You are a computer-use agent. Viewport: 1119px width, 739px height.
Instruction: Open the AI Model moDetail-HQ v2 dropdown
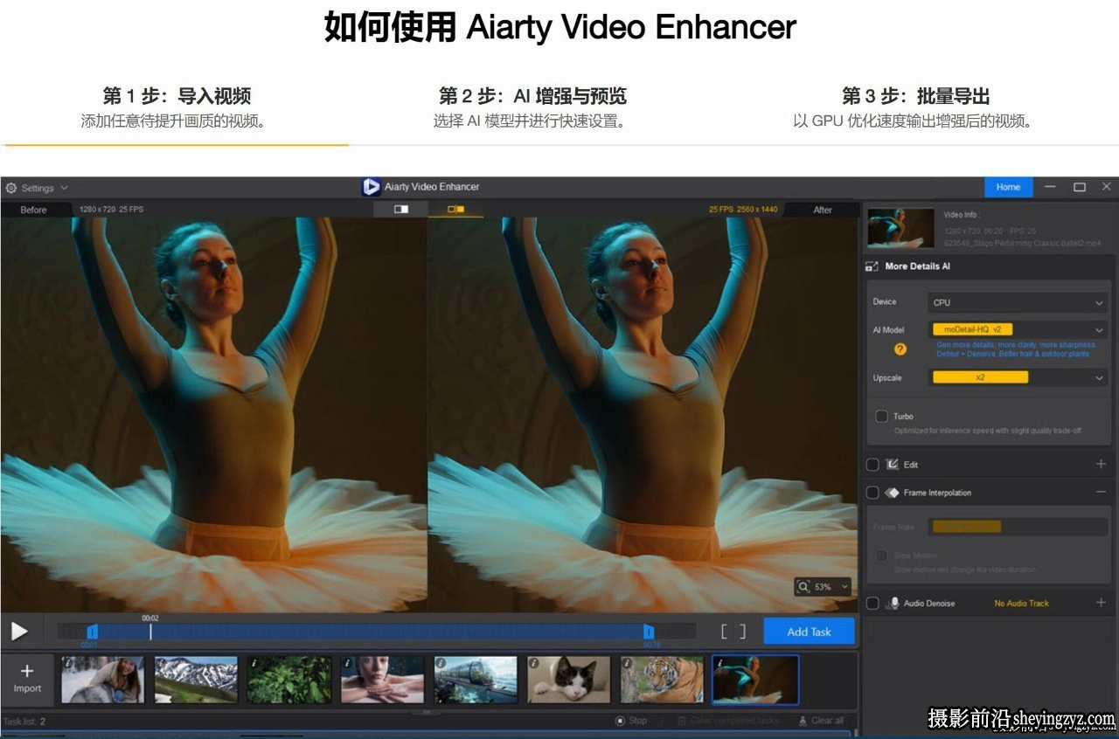tap(1018, 330)
